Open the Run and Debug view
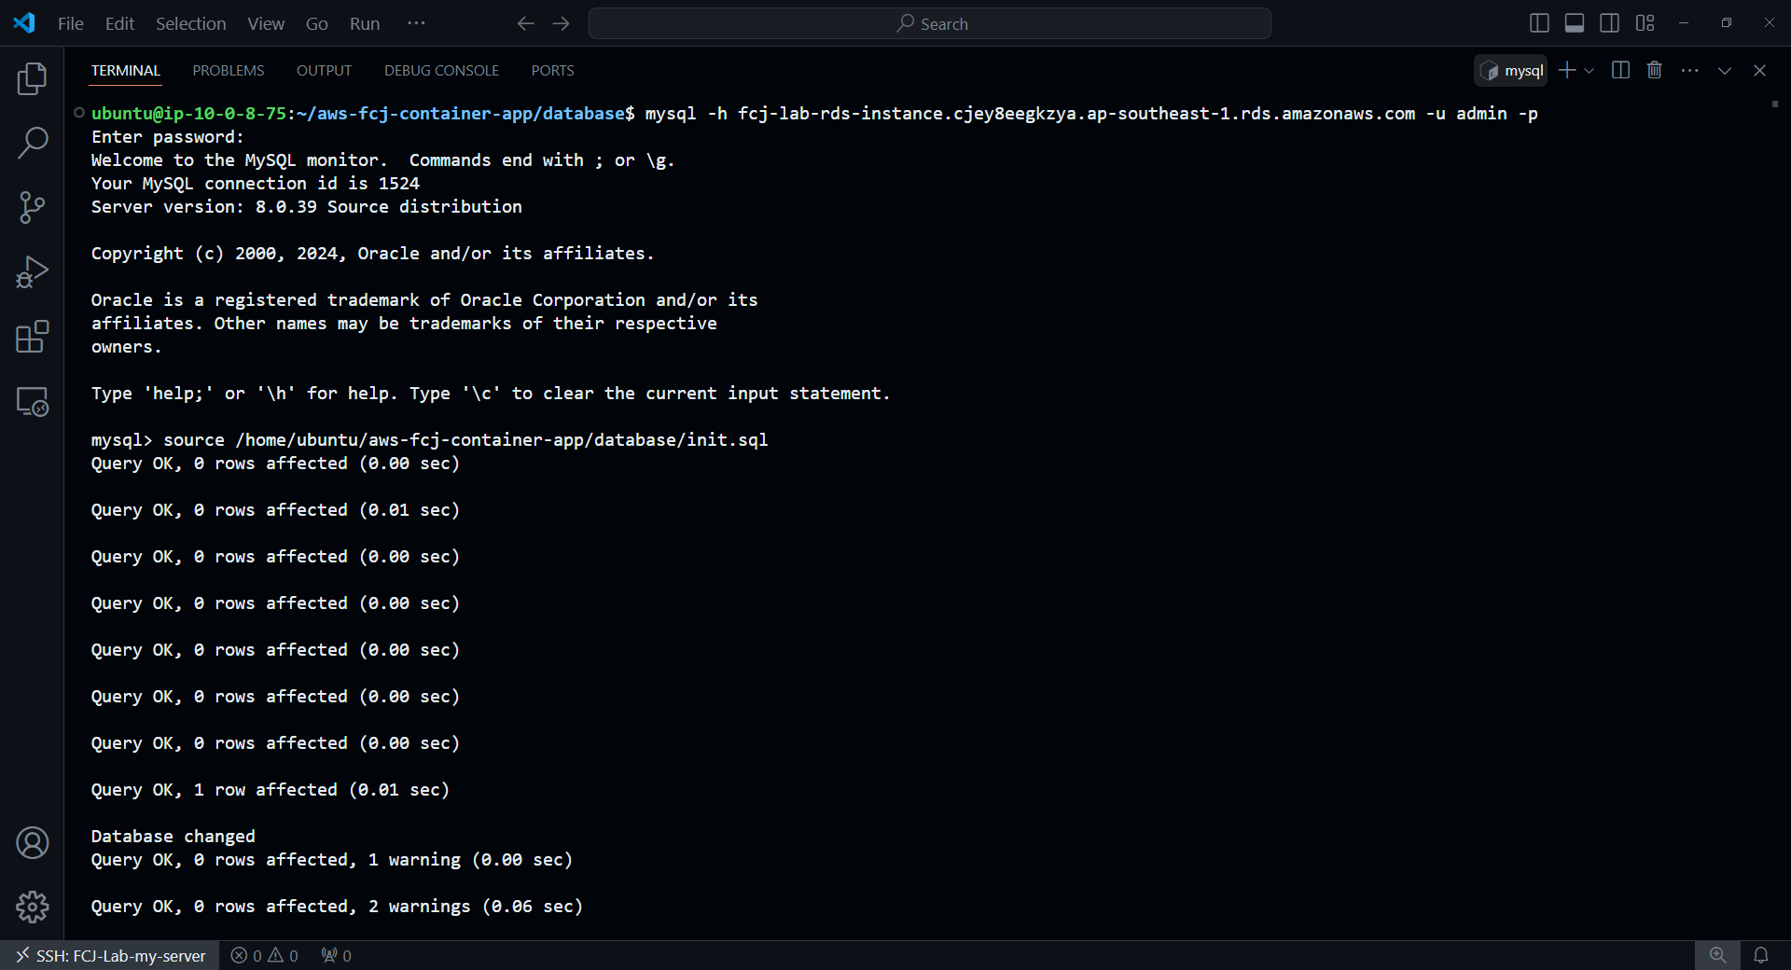Screen dimensions: 1791x970 tap(33, 272)
